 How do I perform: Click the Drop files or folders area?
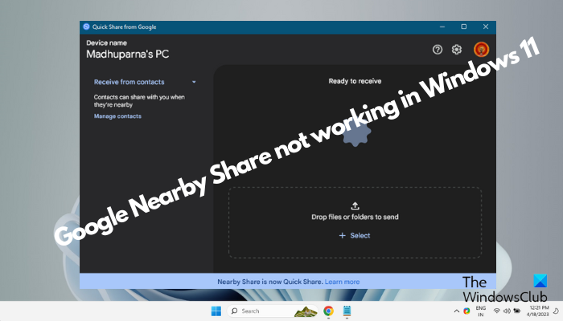(x=355, y=222)
